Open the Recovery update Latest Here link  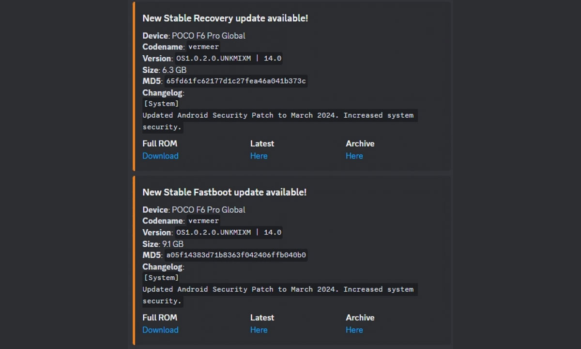(259, 156)
